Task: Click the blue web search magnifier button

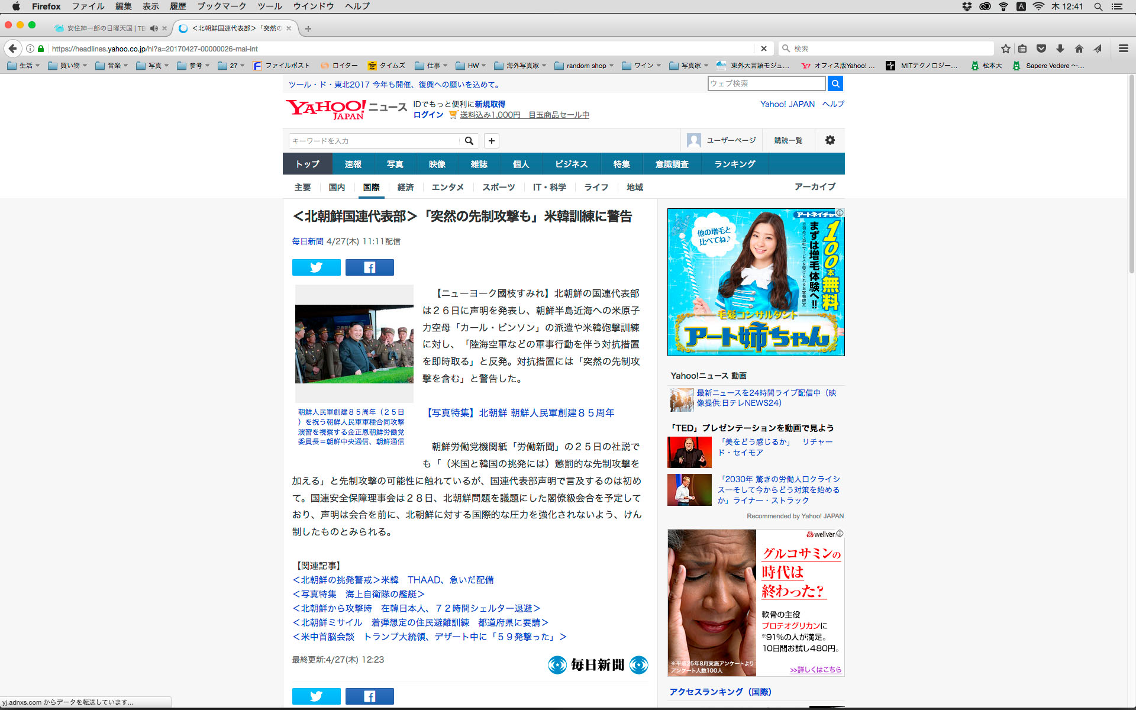Action: 835,83
